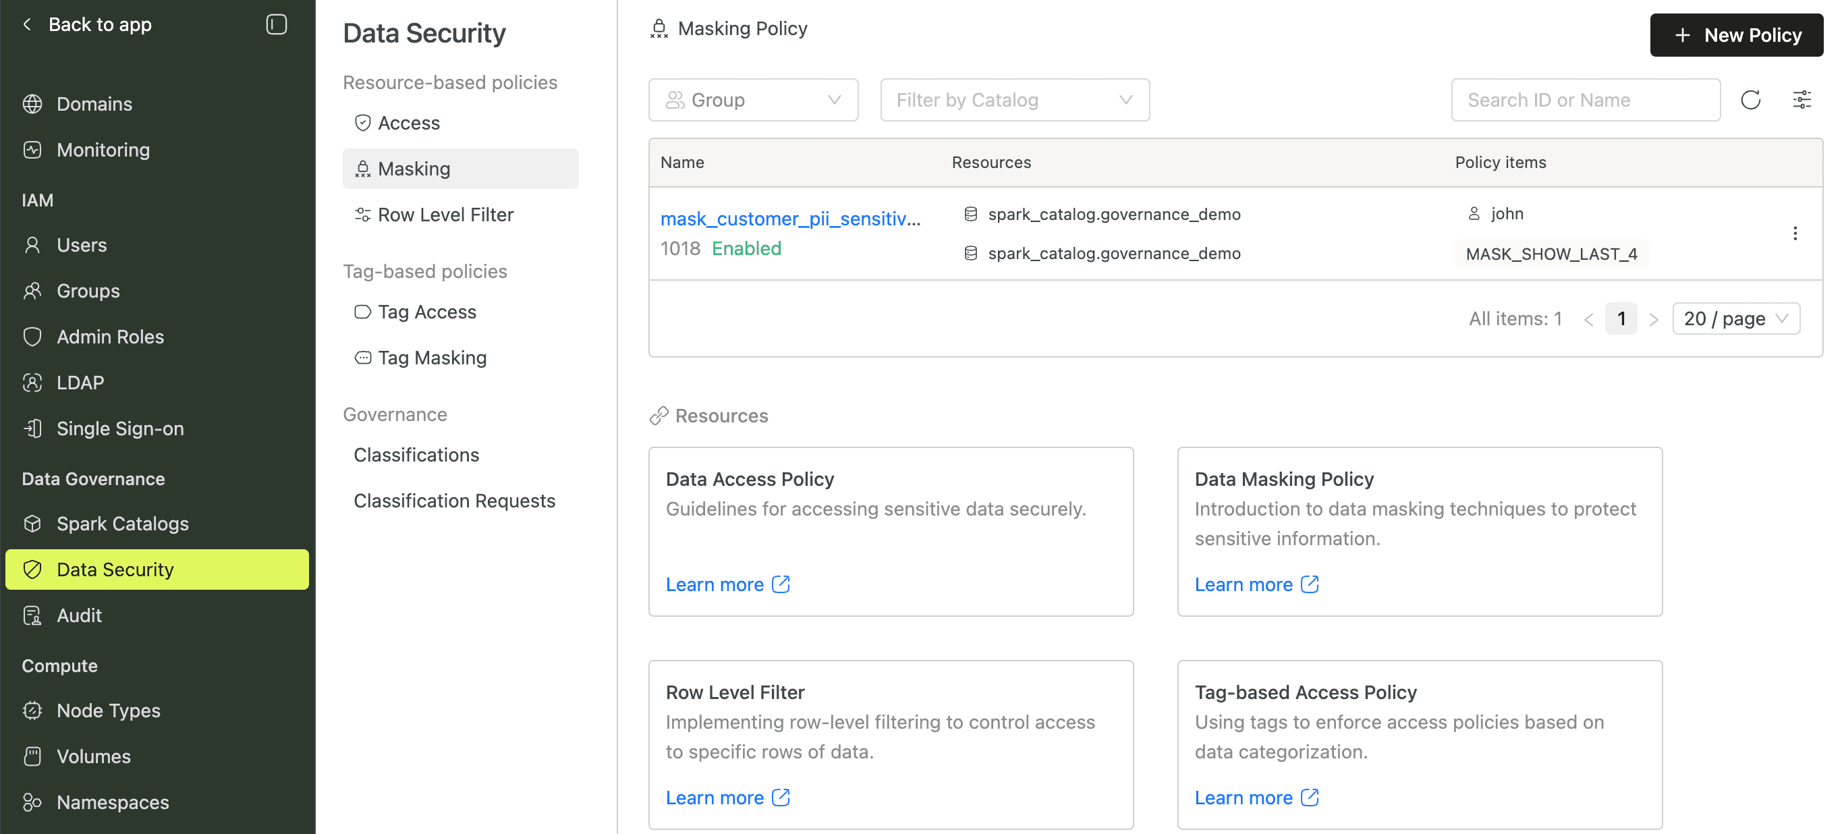The height and width of the screenshot is (834, 1842).
Task: Select Monitoring from the sidebar
Action: (x=103, y=150)
